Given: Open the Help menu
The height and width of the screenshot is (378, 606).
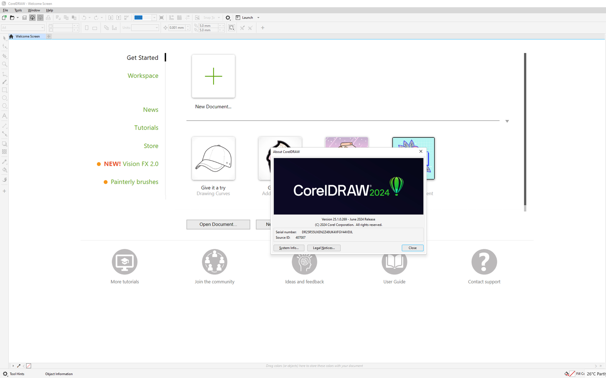Looking at the screenshot, I should [x=50, y=10].
